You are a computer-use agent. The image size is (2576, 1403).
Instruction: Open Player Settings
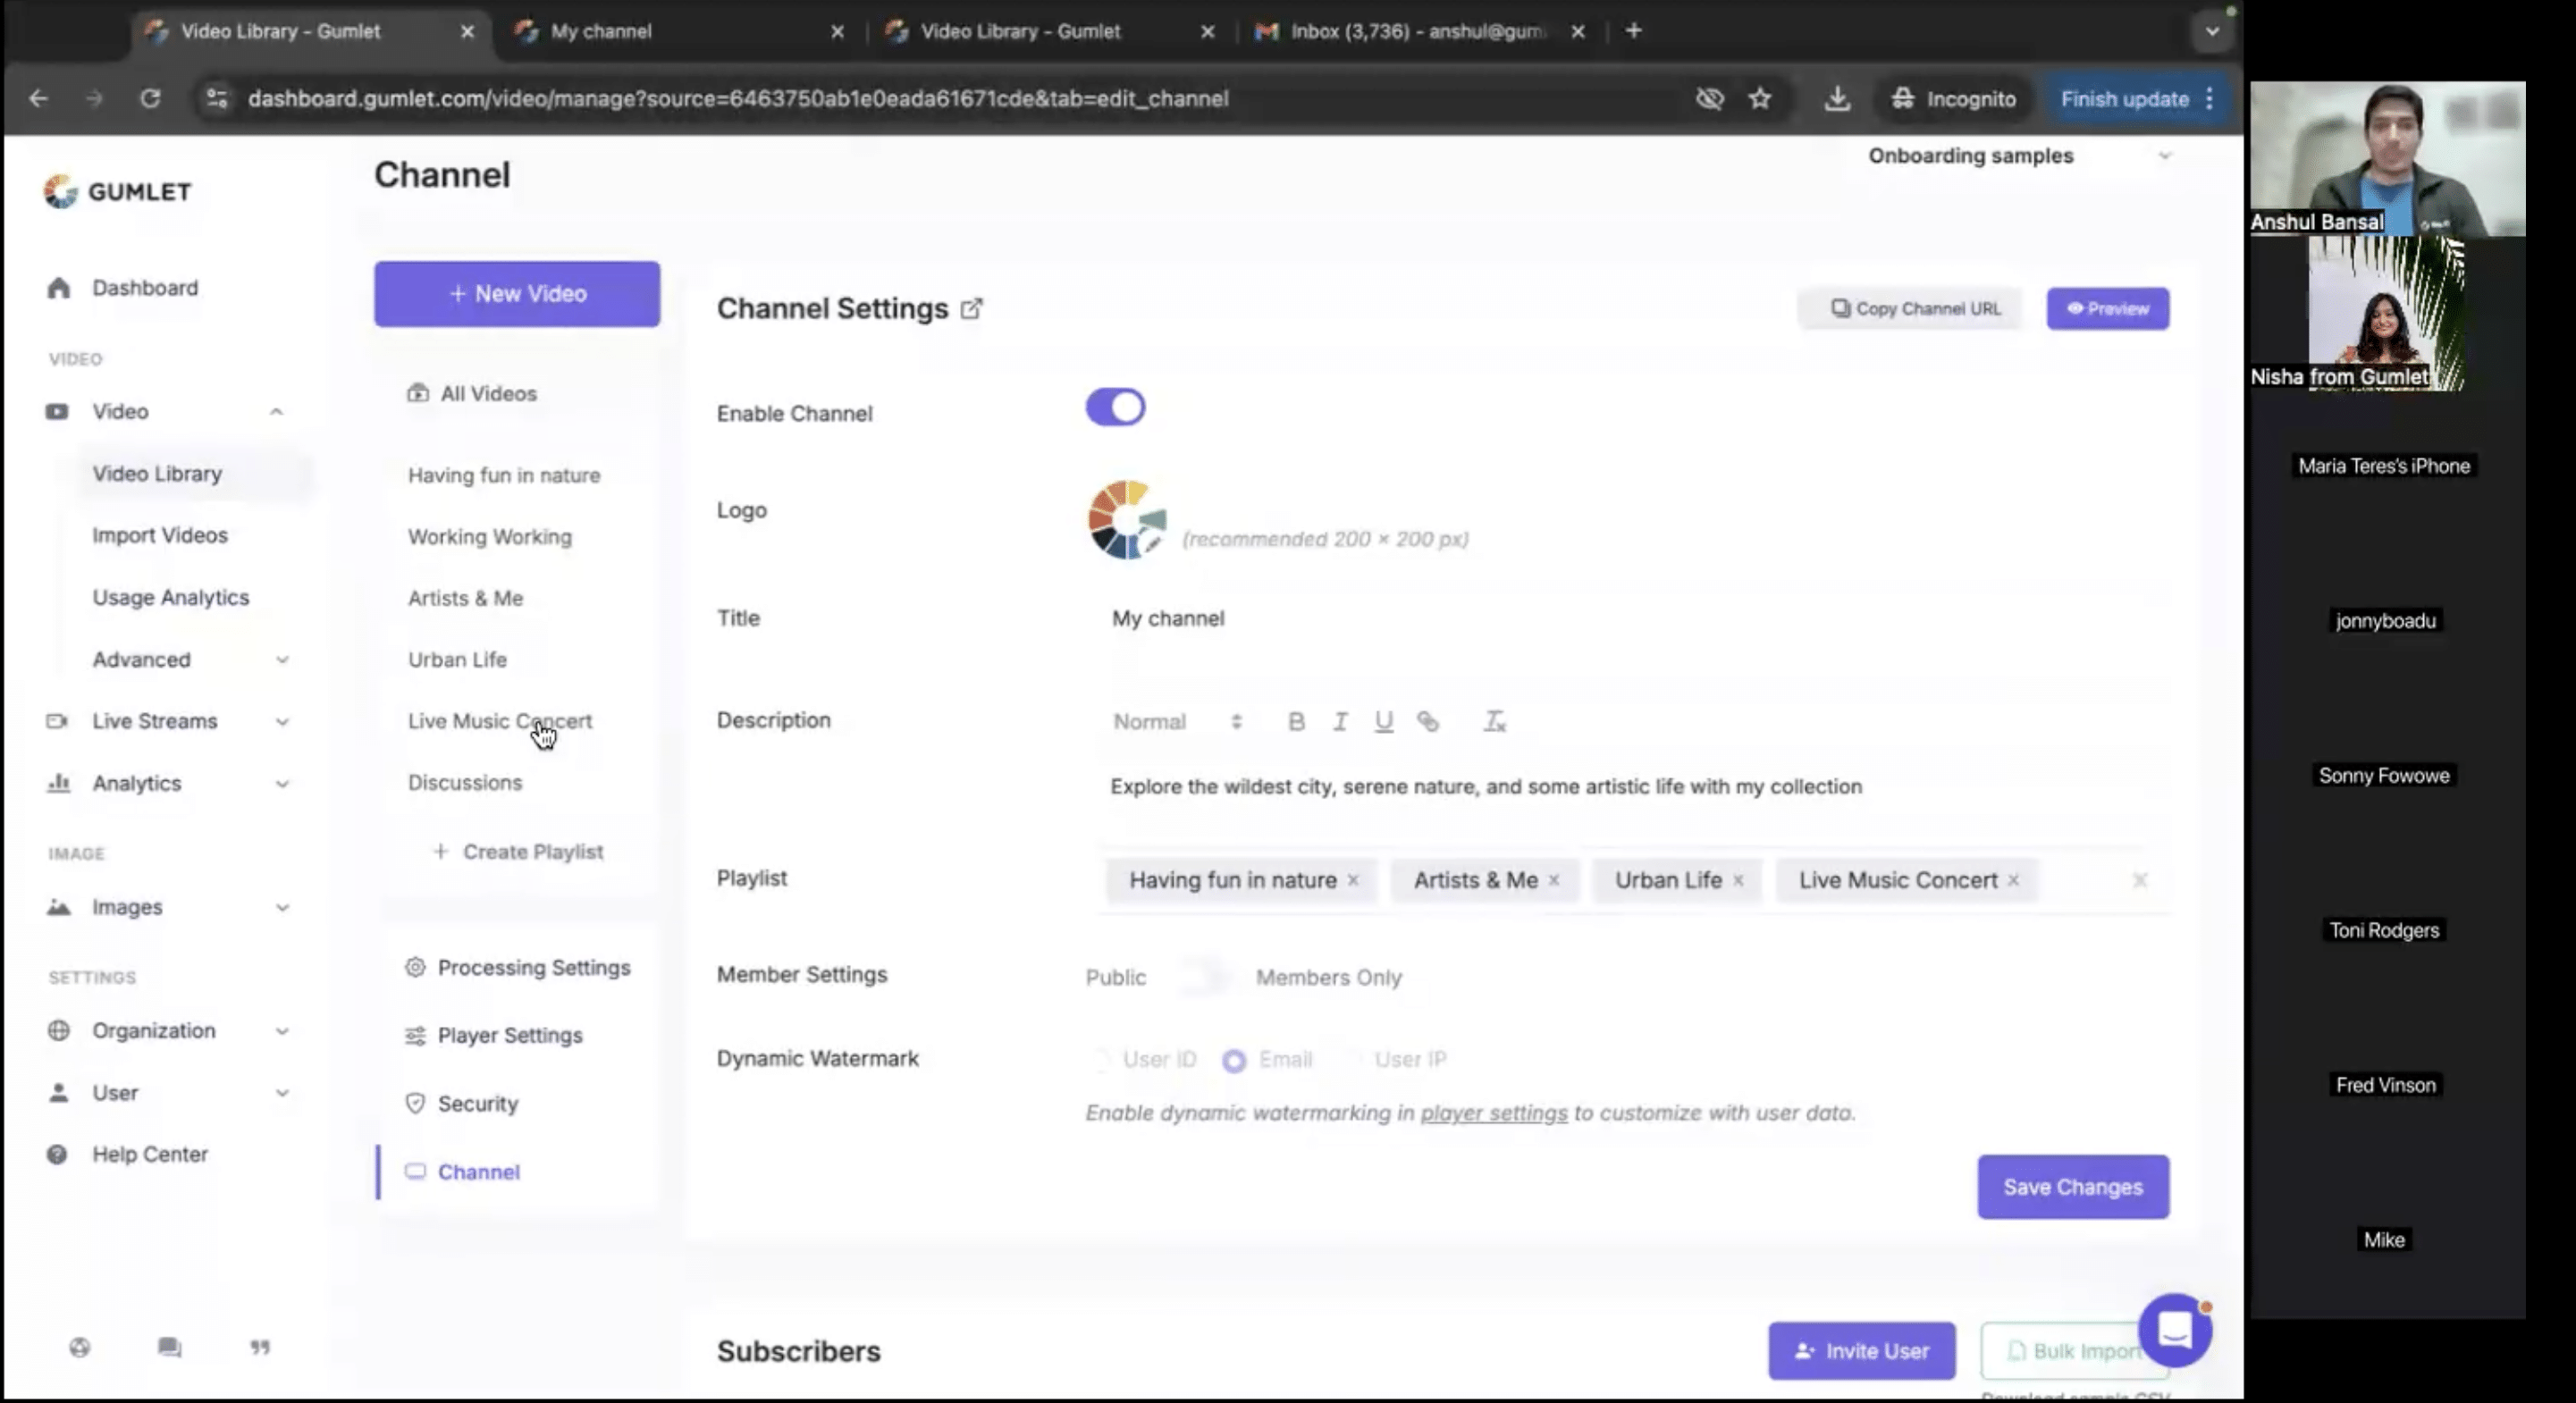[493, 1035]
